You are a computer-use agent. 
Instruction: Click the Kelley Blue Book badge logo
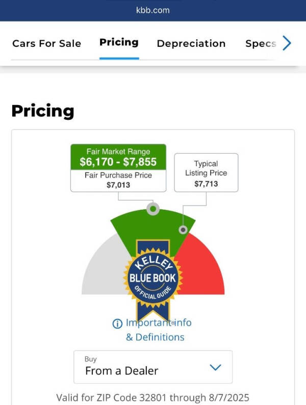153,279
